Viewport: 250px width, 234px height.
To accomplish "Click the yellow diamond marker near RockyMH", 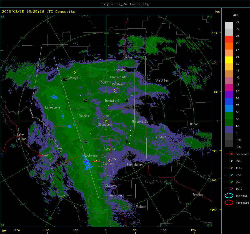I will (74, 73).
